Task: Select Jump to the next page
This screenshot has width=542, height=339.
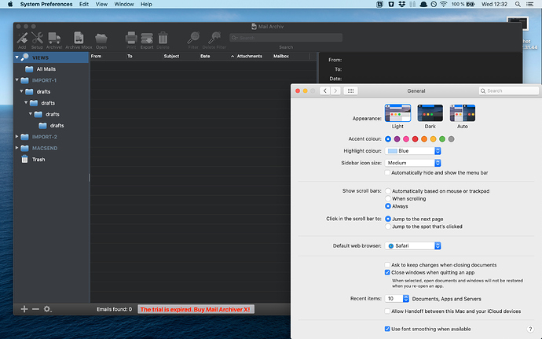Action: coord(388,219)
